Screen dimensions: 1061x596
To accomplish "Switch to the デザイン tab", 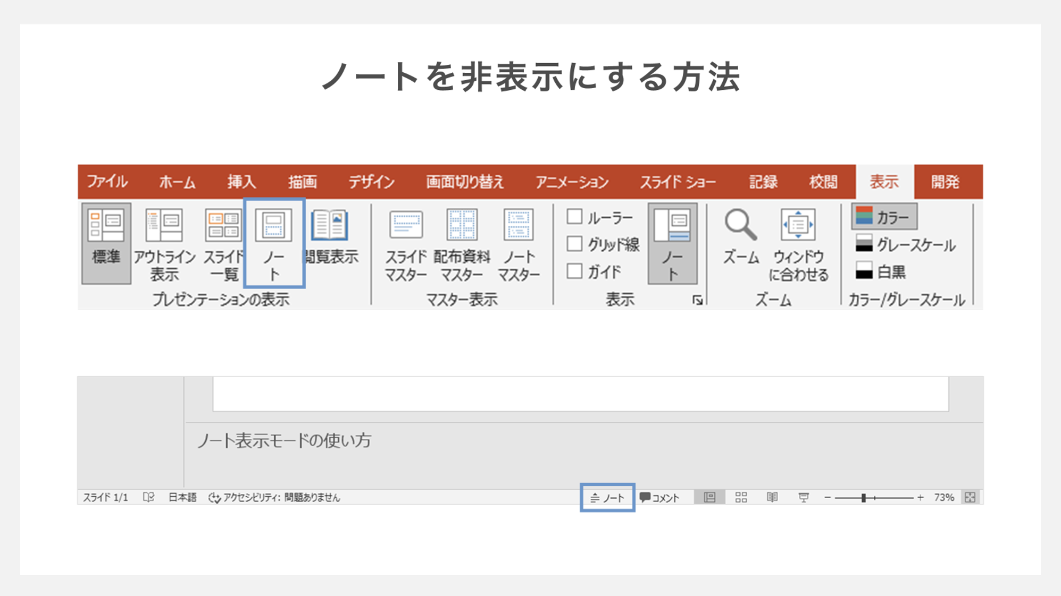I will [371, 182].
